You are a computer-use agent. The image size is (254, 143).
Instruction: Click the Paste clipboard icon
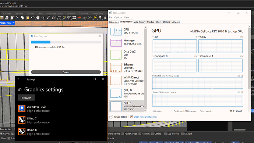click(x=28, y=18)
